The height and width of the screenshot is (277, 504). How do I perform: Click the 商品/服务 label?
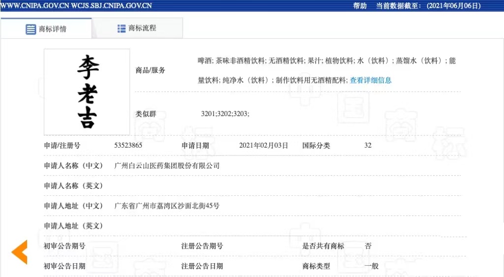pyautogui.click(x=150, y=70)
